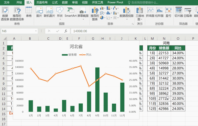Expand the 数据透视图 pivot chart dropdown
The height and width of the screenshot is (126, 198).
(126, 19)
